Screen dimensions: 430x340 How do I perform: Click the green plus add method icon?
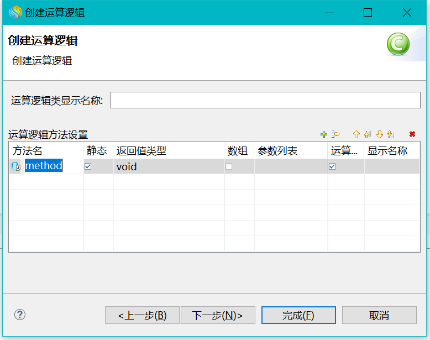tap(324, 134)
